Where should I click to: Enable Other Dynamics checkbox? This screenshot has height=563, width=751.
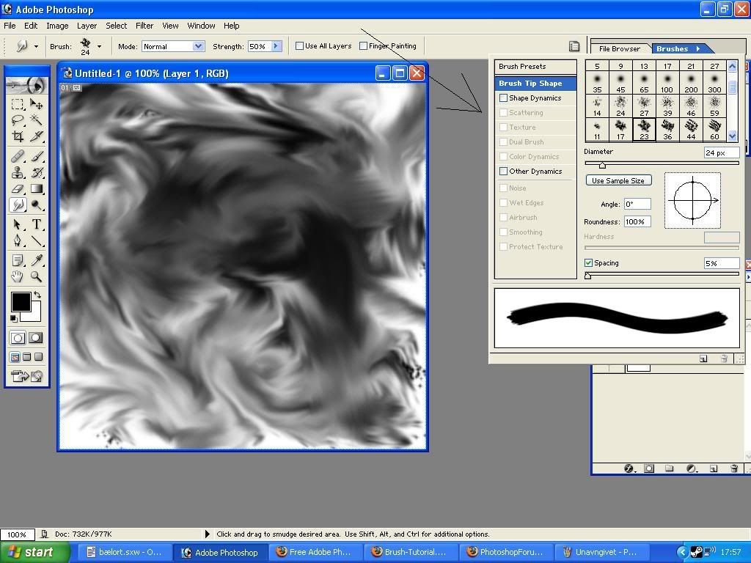[x=503, y=171]
